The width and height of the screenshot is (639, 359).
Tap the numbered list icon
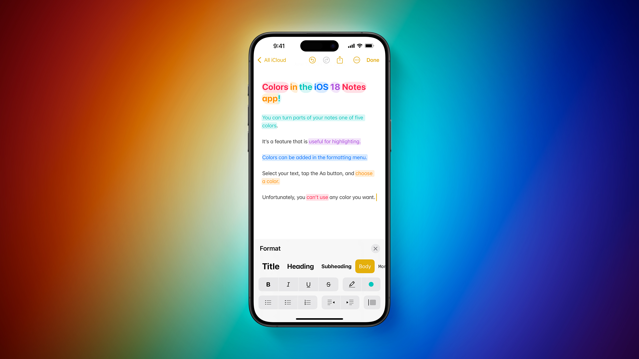point(308,303)
